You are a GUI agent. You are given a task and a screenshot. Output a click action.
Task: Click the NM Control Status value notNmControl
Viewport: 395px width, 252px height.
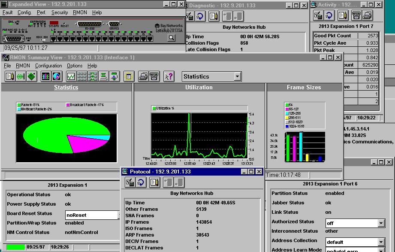click(x=81, y=232)
